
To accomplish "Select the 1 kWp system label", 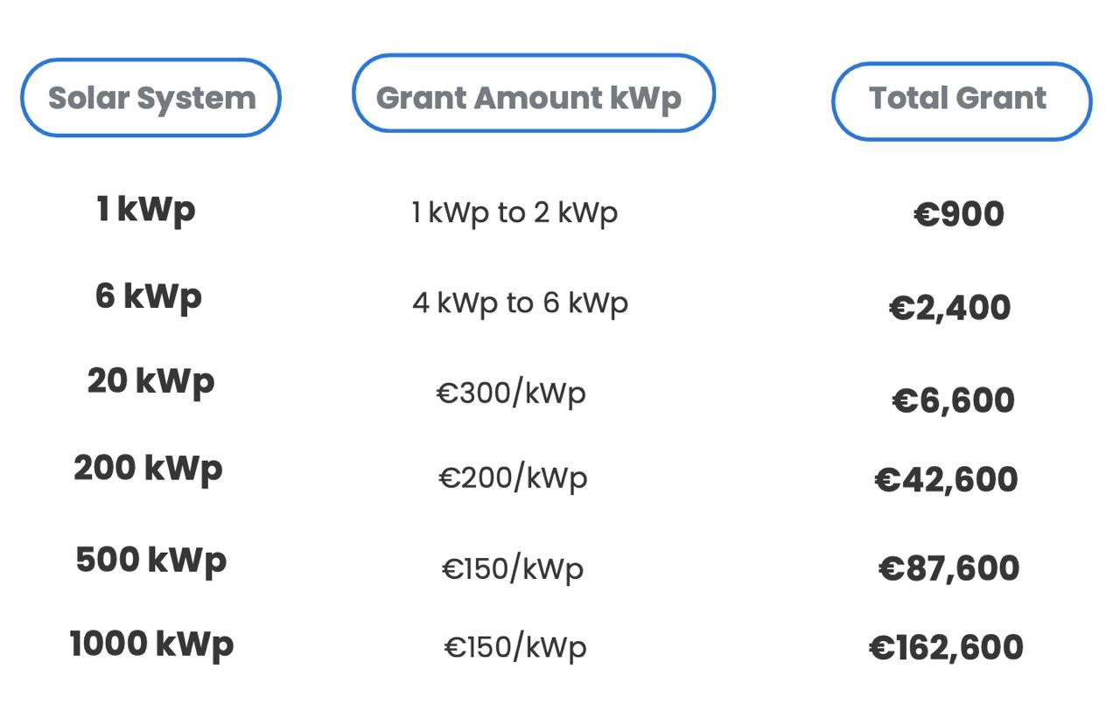I will coord(146,210).
